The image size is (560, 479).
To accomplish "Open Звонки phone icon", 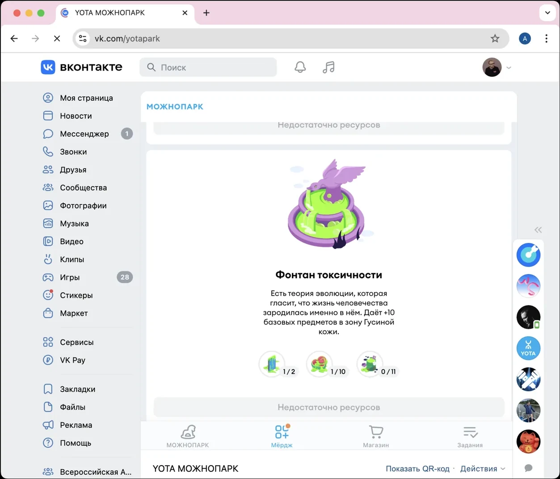I will click(48, 152).
